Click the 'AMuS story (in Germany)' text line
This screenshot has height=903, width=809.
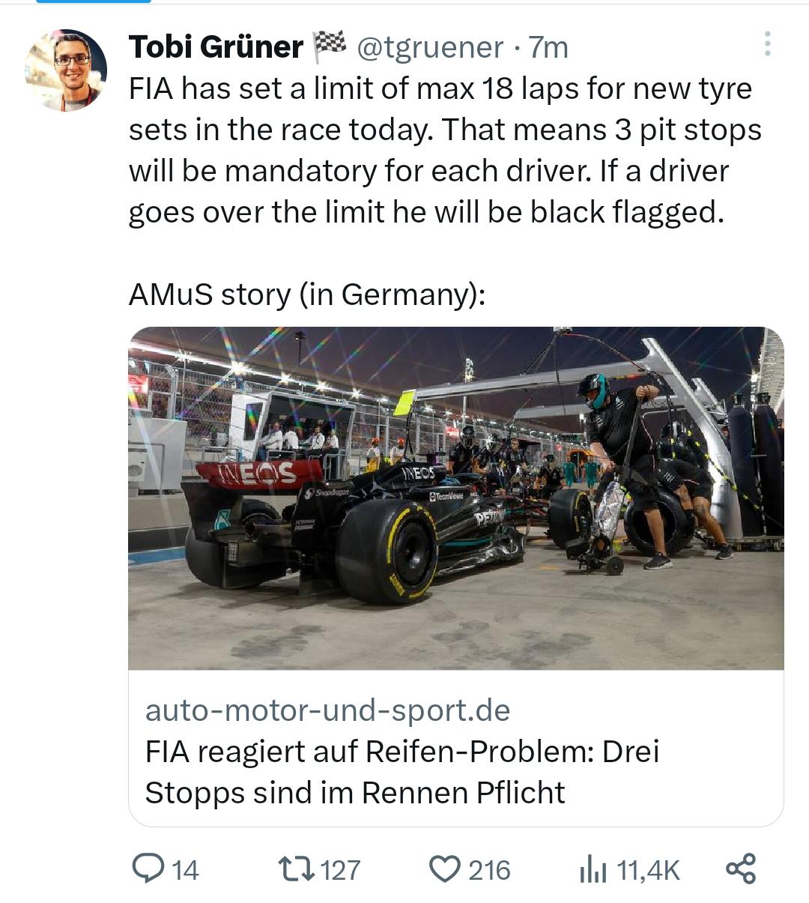pos(307,295)
